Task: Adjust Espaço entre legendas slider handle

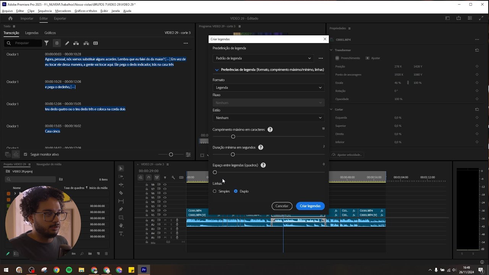Action: 215,172
